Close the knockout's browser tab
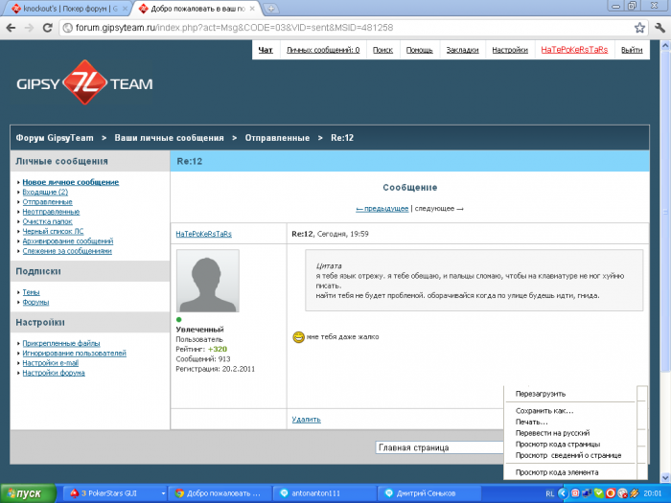 point(125,8)
